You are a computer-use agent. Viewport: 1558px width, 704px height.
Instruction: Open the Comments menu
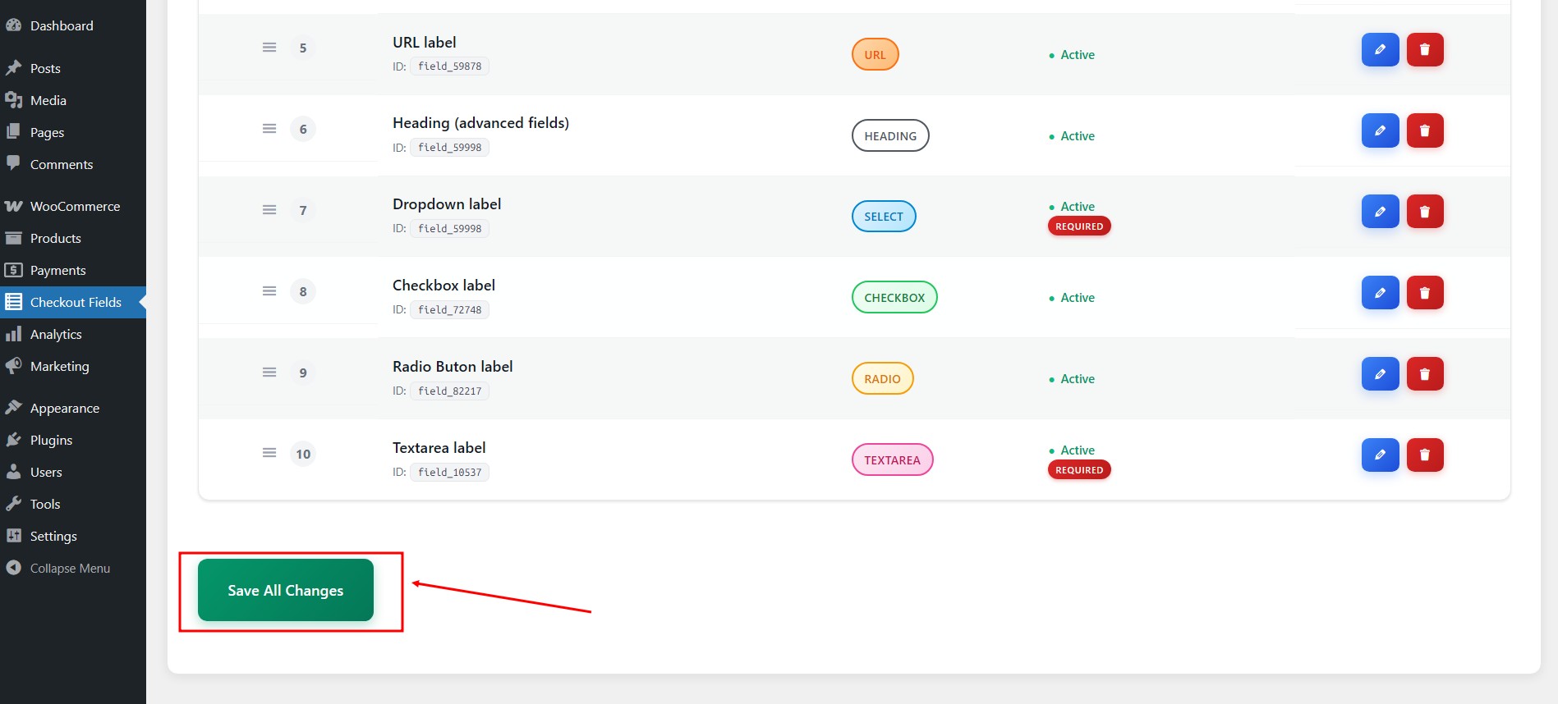[73, 164]
